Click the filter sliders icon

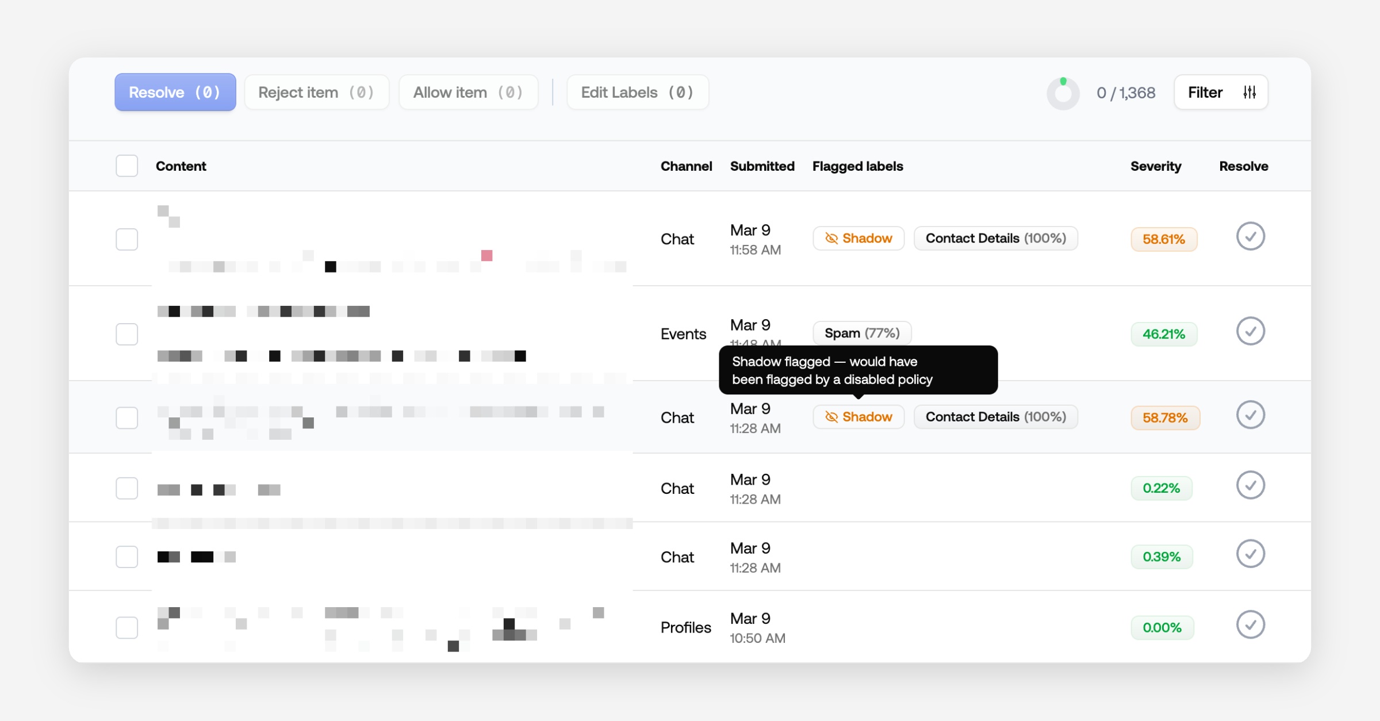[1249, 92]
